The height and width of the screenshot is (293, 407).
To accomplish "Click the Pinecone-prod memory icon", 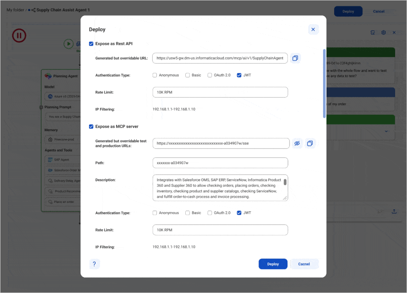I will click(x=50, y=139).
